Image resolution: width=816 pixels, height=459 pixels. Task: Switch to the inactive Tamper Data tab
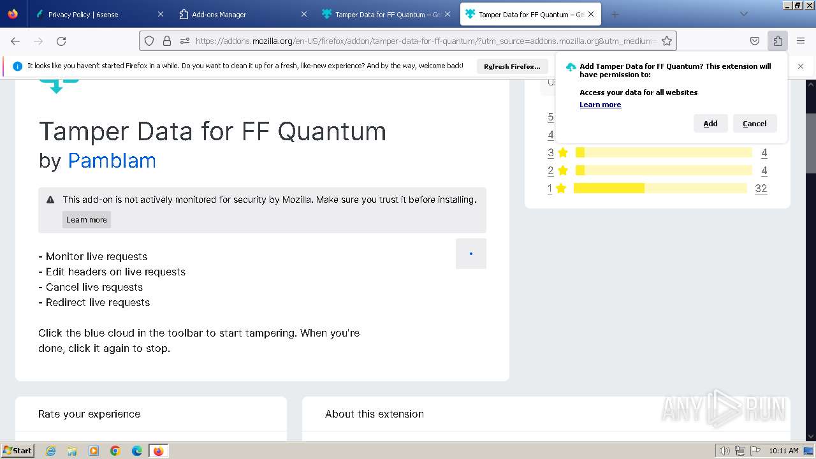click(386, 14)
